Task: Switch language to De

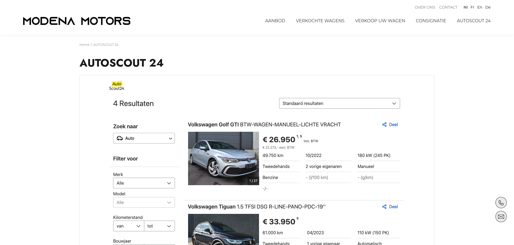Action: [x=488, y=7]
